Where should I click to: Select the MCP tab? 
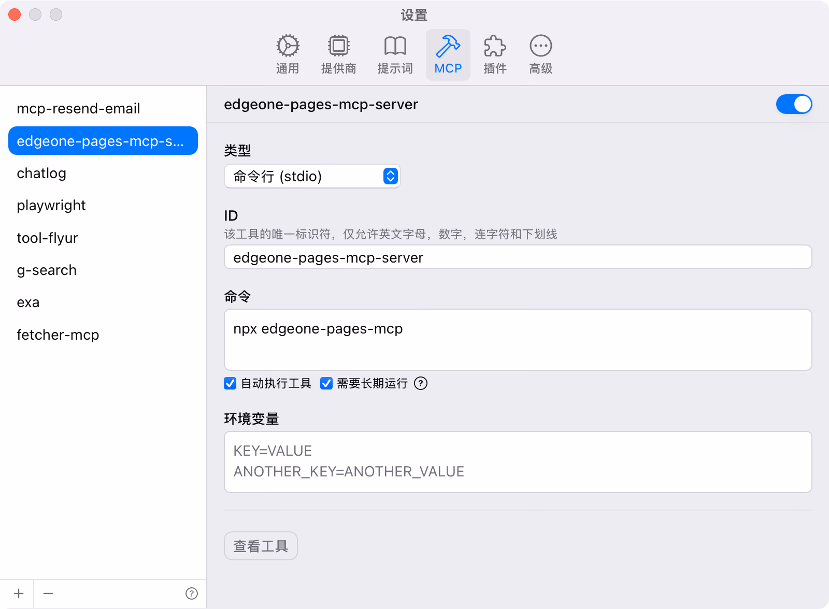tap(448, 54)
